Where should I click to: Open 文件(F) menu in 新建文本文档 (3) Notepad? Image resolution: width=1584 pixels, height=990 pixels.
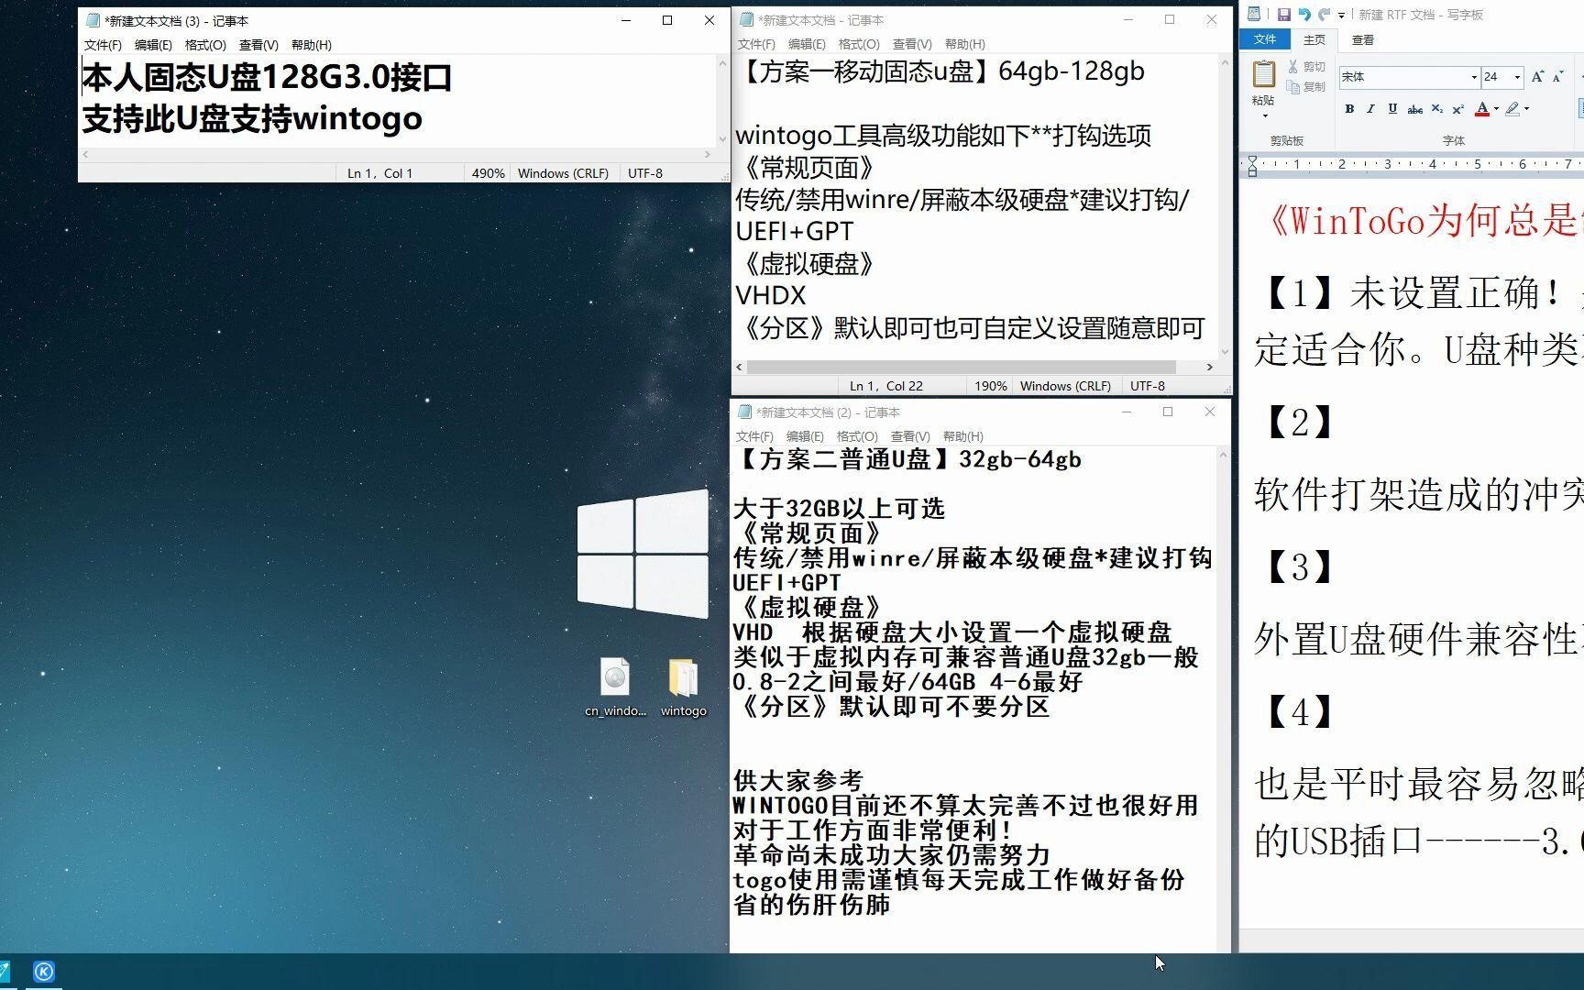pyautogui.click(x=103, y=45)
